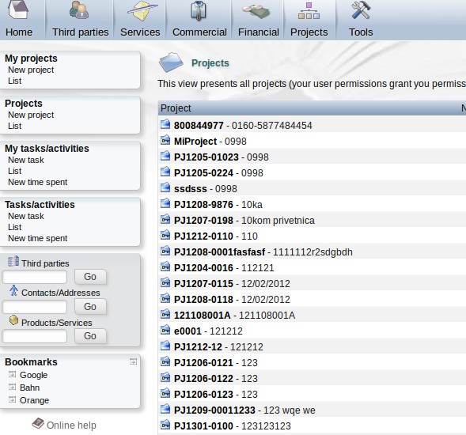
Task: Open the Tools hammer icon
Action: pyautogui.click(x=361, y=10)
